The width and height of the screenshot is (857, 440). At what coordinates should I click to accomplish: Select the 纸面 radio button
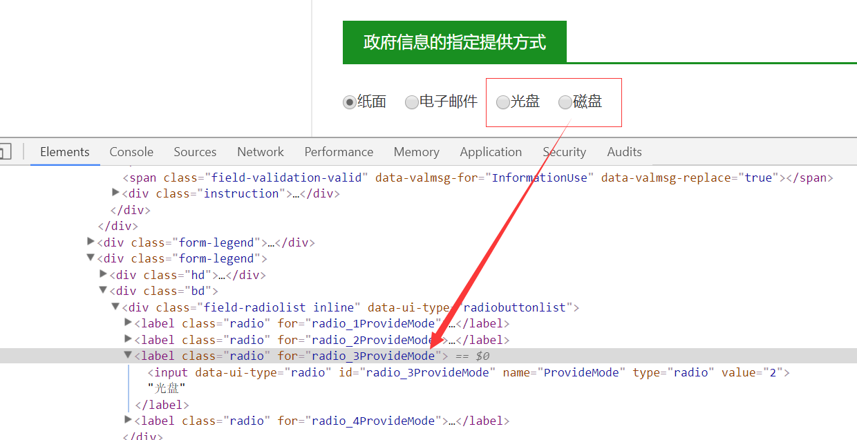pos(350,102)
